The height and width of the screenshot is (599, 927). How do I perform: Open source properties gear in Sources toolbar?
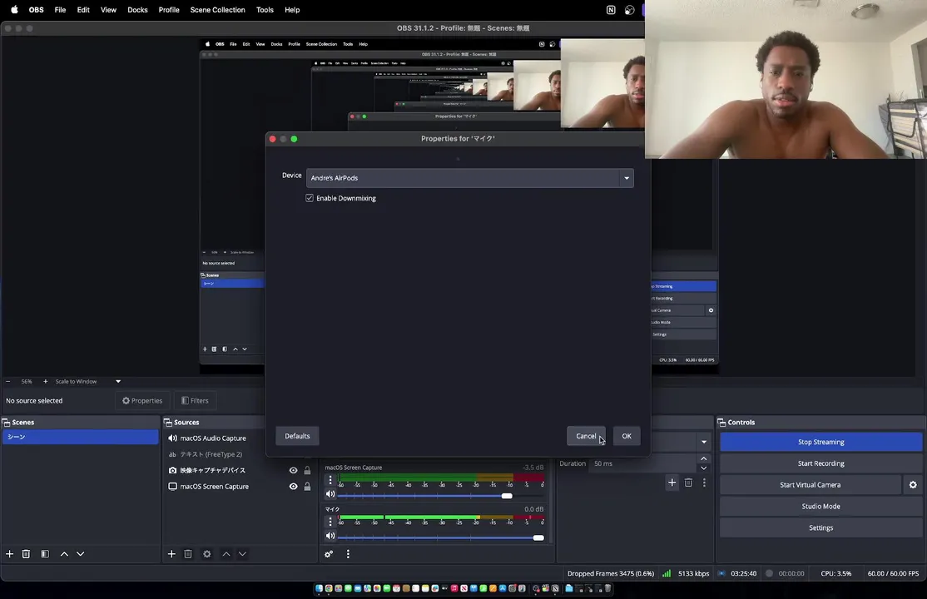tap(207, 554)
